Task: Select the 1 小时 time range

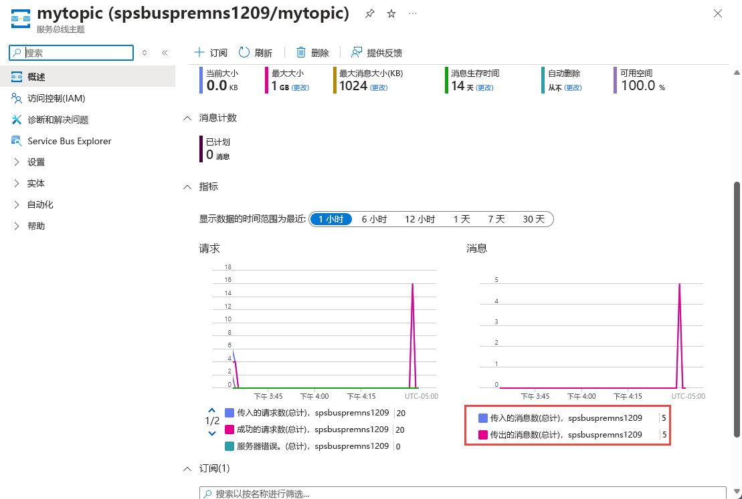Action: pyautogui.click(x=331, y=219)
